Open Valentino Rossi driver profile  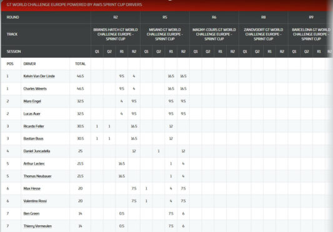click(x=35, y=201)
